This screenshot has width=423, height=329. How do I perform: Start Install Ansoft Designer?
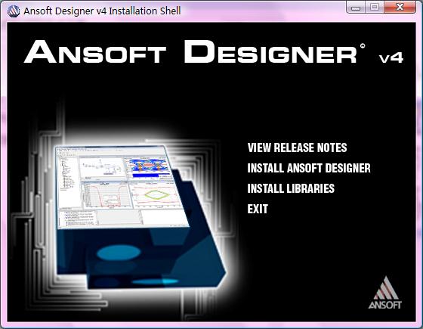pyautogui.click(x=309, y=168)
